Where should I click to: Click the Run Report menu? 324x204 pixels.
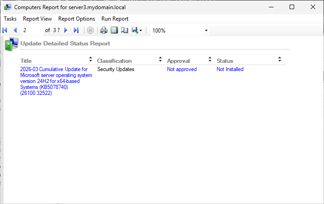[x=115, y=19]
